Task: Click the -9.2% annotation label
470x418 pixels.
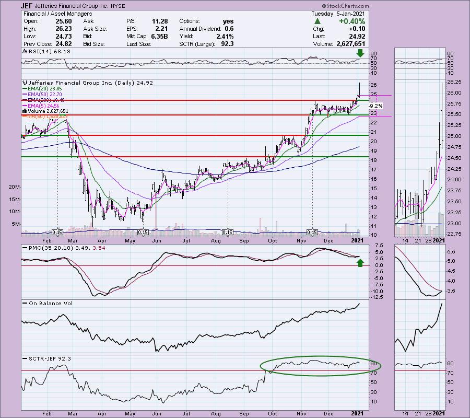Action: click(375, 106)
